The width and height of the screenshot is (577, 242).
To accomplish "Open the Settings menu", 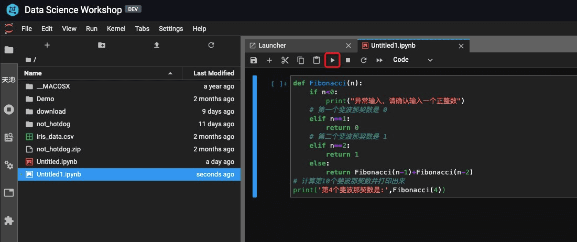I will [x=171, y=29].
